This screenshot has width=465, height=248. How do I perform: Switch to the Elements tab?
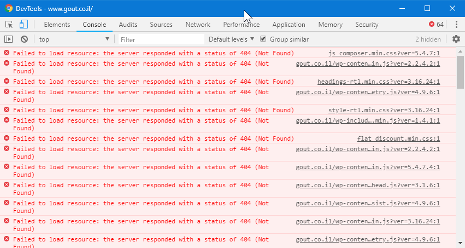57,25
